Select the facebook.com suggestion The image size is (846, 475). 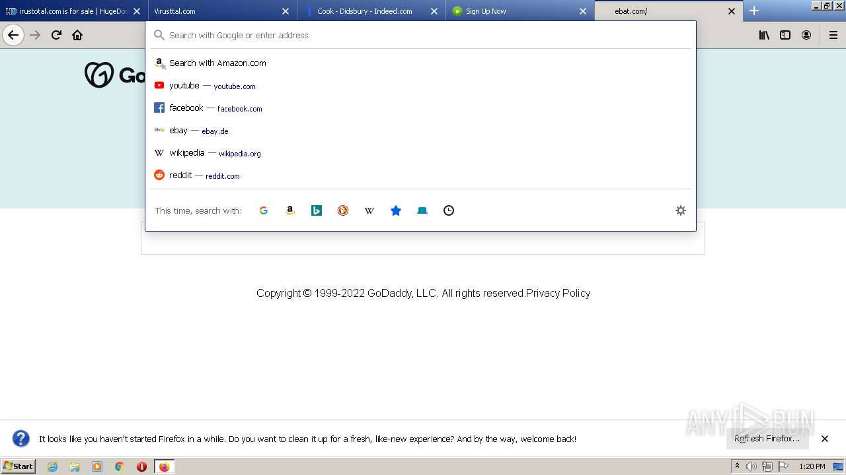coord(420,108)
